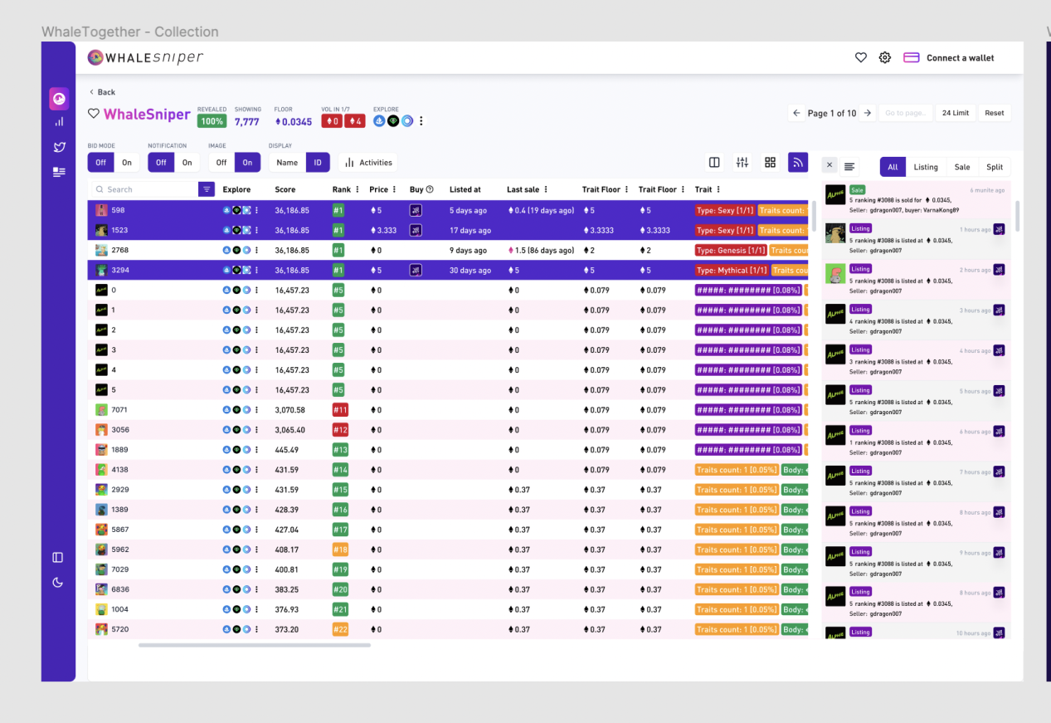Click the Connect a wallet button
The width and height of the screenshot is (1051, 723).
[949, 58]
